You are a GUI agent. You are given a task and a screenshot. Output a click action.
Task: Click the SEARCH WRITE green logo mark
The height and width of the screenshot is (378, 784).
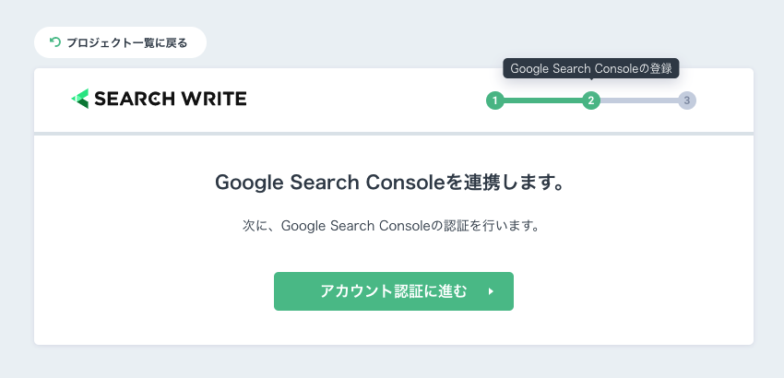pos(80,99)
